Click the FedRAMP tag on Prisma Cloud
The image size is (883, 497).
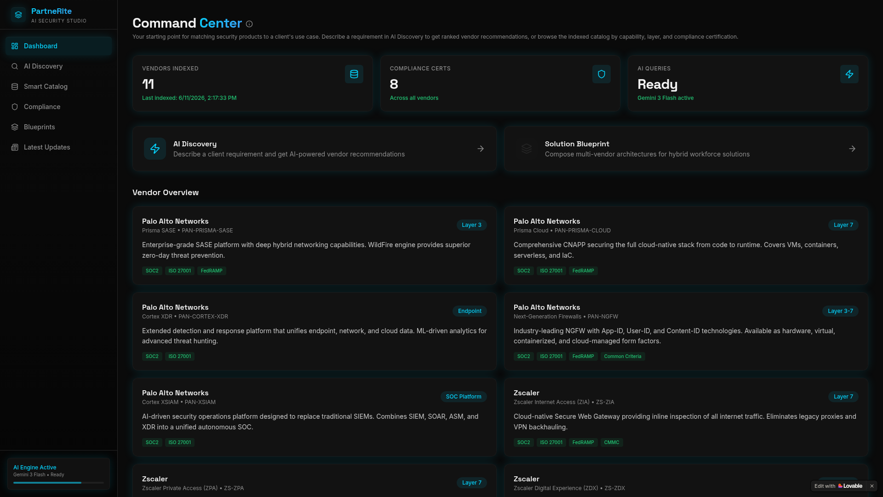click(583, 271)
